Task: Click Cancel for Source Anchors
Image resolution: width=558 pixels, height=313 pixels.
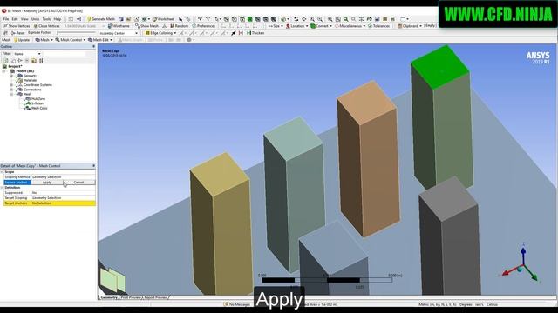Action: click(x=78, y=183)
